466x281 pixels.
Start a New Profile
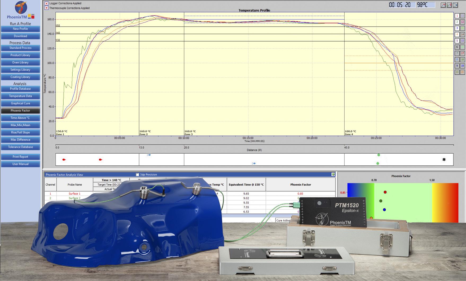pyautogui.click(x=20, y=29)
